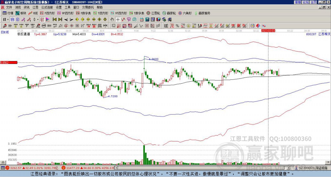The image size is (331, 177).
Task: Select the hand pan tool
Action: pos(112,19)
